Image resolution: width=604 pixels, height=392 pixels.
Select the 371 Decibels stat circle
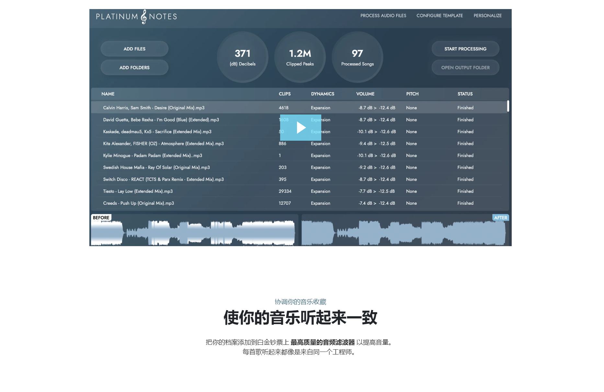click(x=243, y=57)
